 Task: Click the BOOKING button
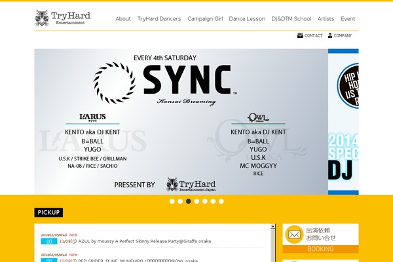tap(320, 249)
